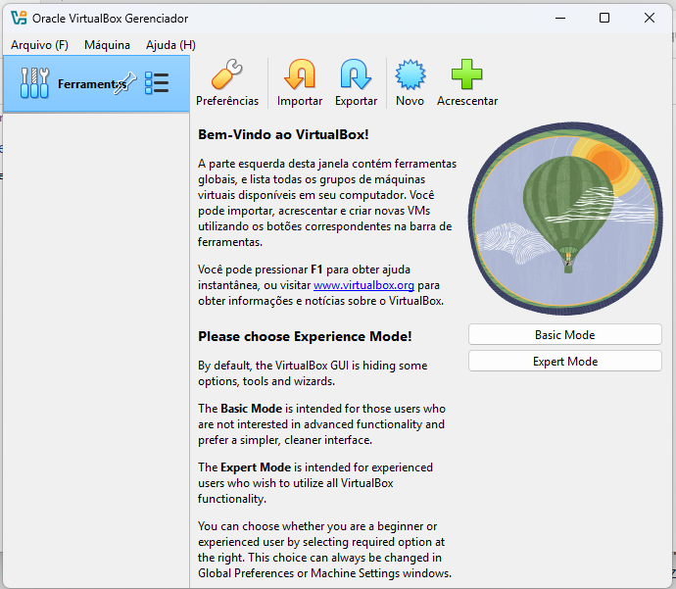Screen dimensions: 676x589
Task: Open the Arquivo (F) menu
Action: [x=39, y=45]
